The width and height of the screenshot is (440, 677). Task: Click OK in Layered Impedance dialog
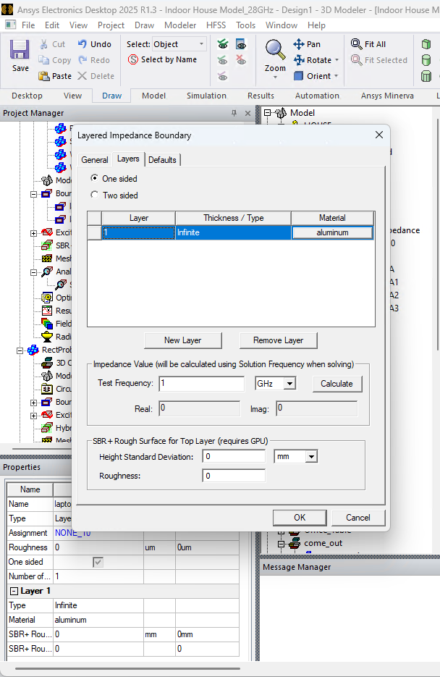(x=300, y=517)
